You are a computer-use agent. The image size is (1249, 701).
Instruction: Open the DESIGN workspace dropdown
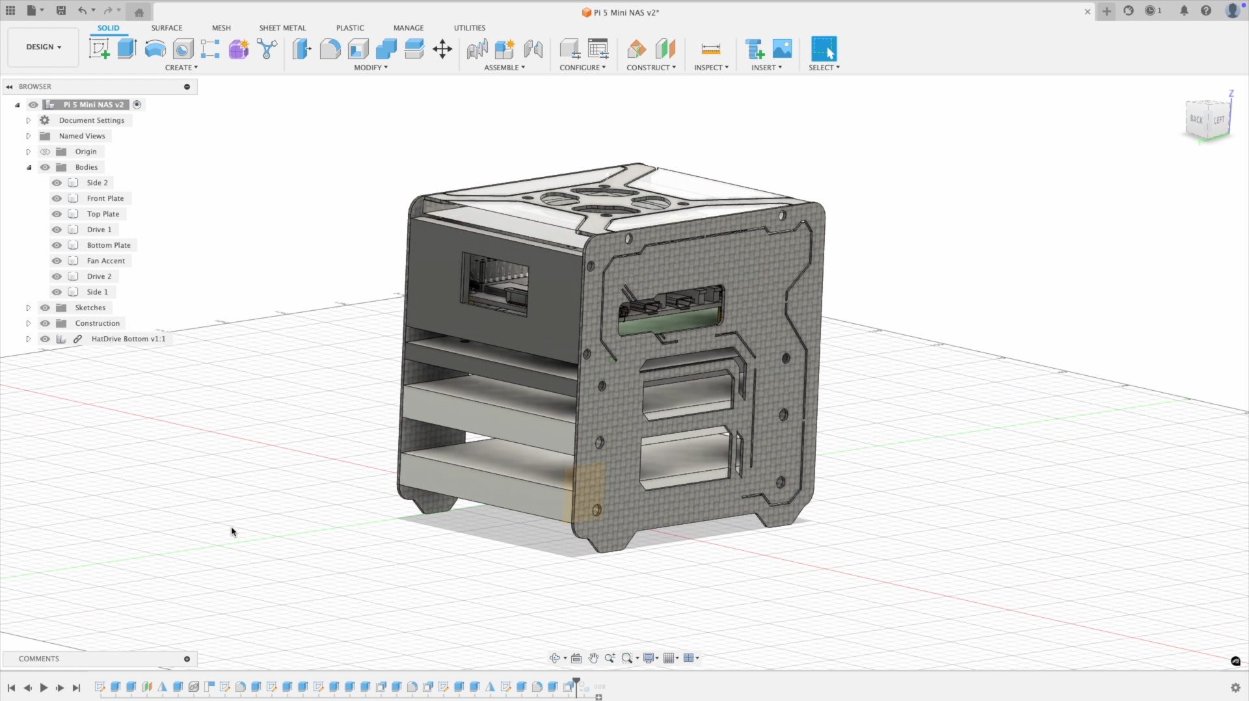click(x=43, y=47)
